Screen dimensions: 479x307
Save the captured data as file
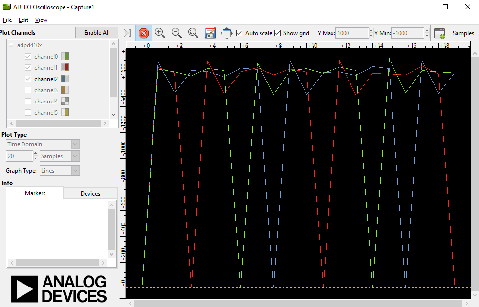pyautogui.click(x=210, y=33)
